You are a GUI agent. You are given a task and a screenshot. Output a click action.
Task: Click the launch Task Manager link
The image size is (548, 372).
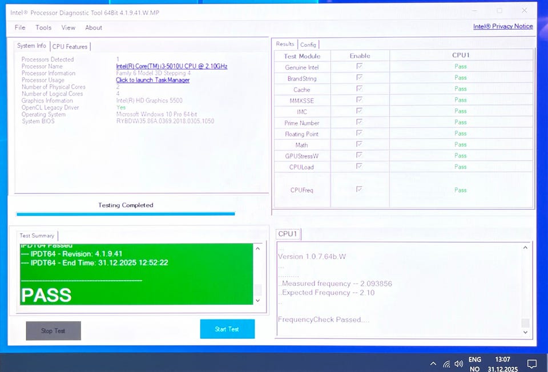click(x=152, y=80)
